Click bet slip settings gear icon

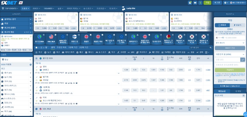coord(244,95)
